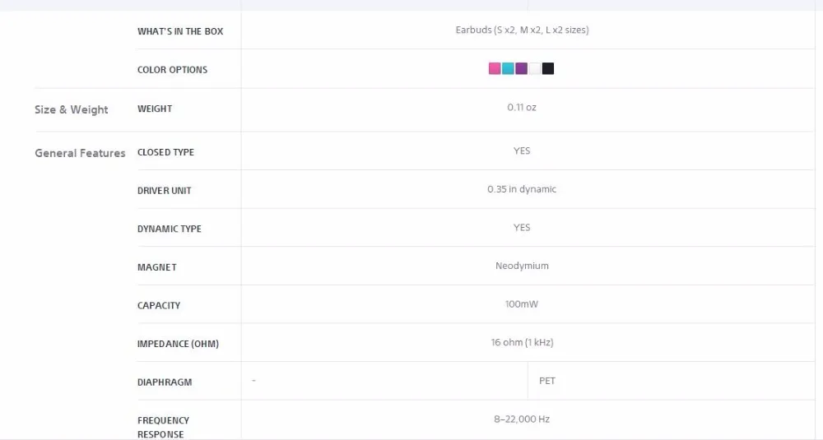Select the DRIVER UNIT row label

tap(165, 190)
